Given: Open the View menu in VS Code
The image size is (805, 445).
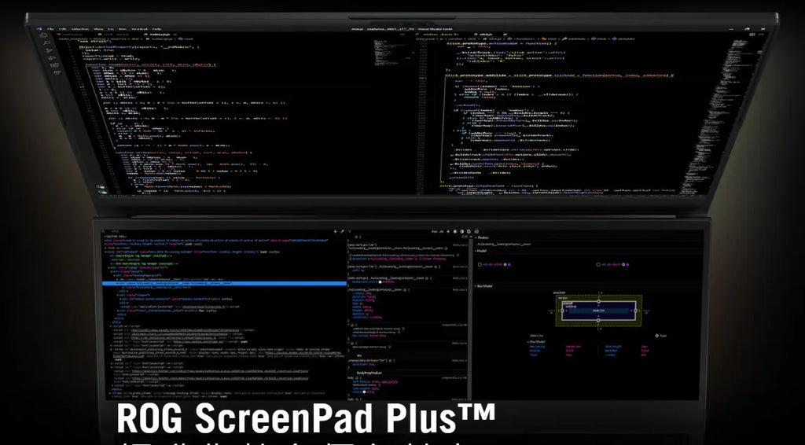Looking at the screenshot, I should click(98, 29).
